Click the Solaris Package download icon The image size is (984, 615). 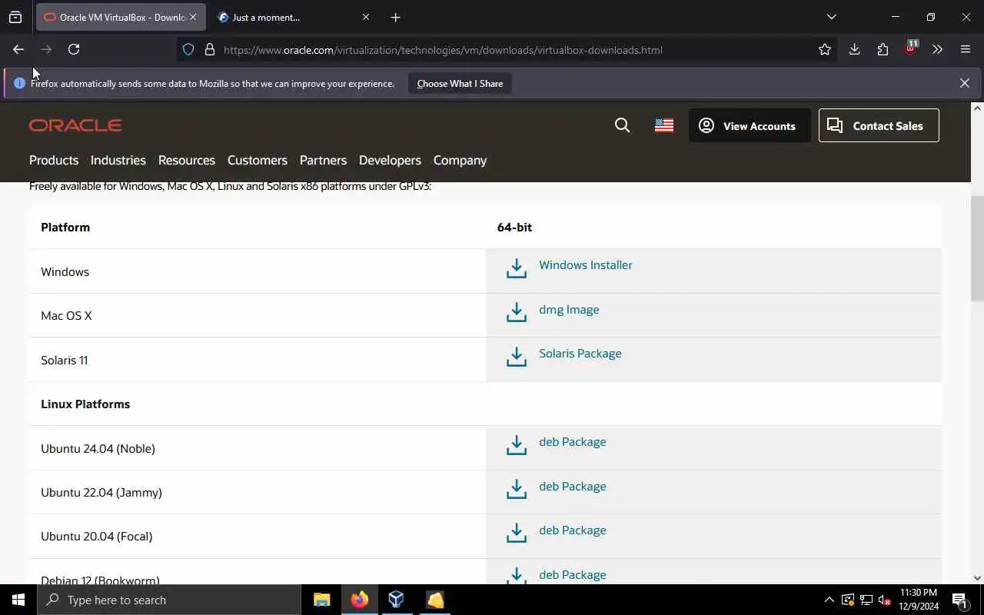[517, 357]
